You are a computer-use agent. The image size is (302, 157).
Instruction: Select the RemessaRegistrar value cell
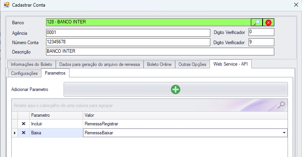(185, 124)
